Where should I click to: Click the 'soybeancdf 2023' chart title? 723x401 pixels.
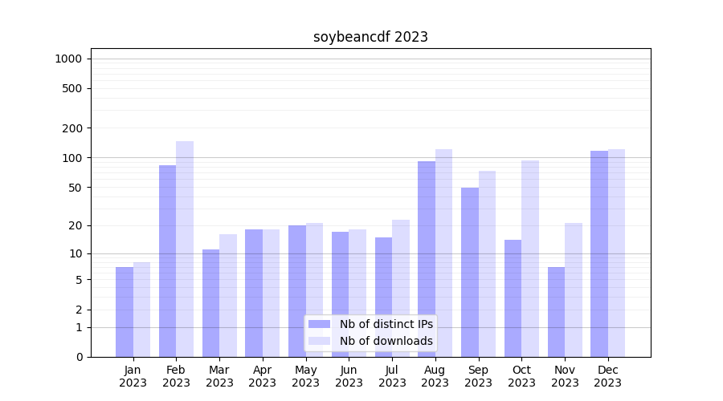pos(370,37)
